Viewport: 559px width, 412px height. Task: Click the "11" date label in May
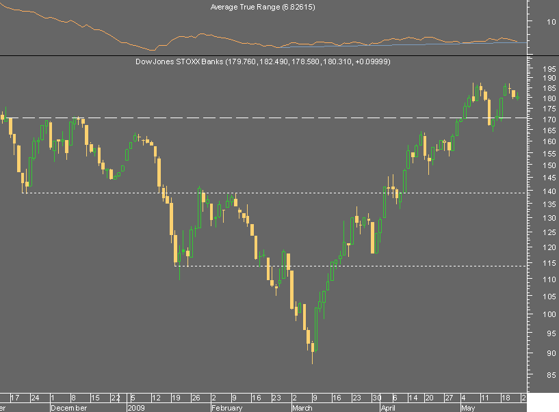click(485, 398)
